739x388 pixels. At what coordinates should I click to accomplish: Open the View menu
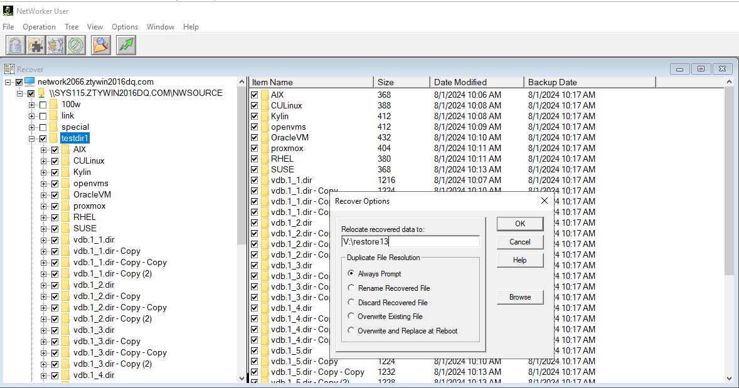tap(95, 27)
